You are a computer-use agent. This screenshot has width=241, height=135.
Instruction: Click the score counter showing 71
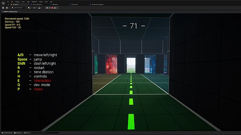[x=134, y=26]
